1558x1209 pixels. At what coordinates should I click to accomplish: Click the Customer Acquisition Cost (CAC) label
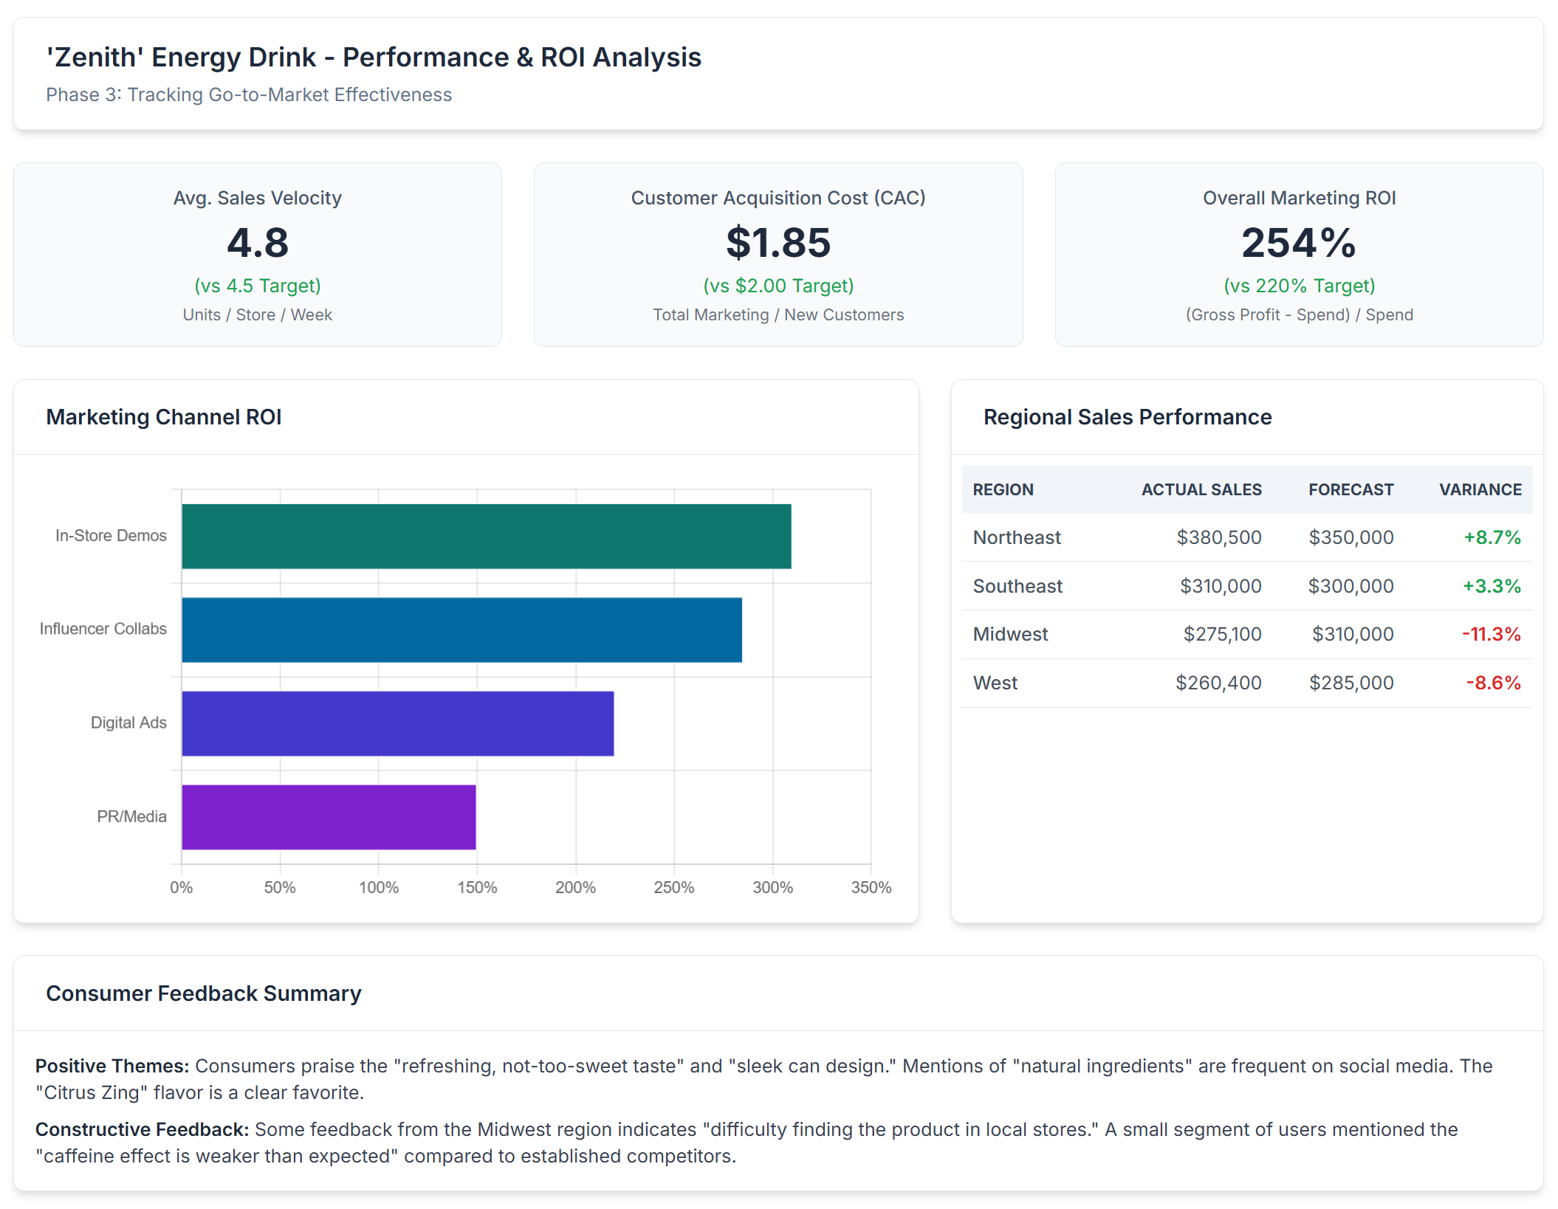pyautogui.click(x=778, y=198)
